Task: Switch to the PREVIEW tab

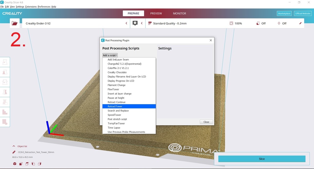Action: tap(156, 14)
